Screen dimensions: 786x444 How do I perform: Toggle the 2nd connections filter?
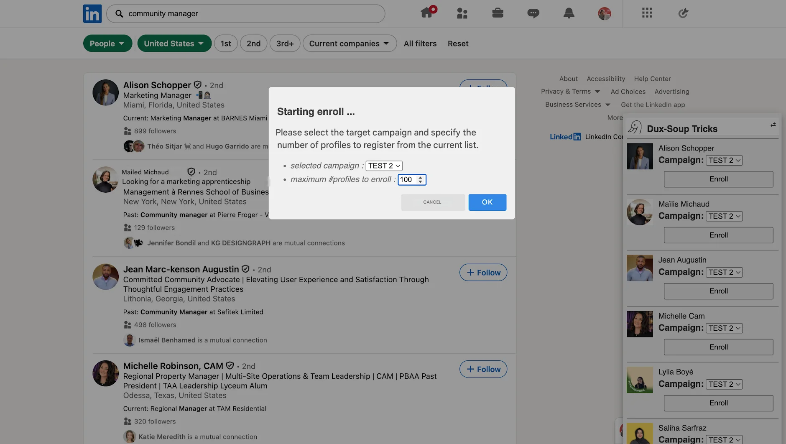coord(253,43)
